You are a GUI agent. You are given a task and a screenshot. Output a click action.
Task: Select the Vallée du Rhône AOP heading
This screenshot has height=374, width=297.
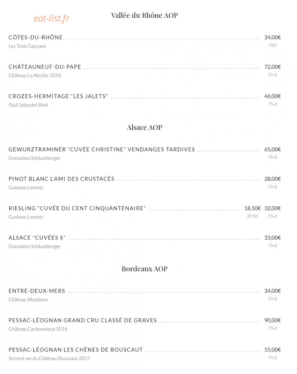[x=144, y=15]
